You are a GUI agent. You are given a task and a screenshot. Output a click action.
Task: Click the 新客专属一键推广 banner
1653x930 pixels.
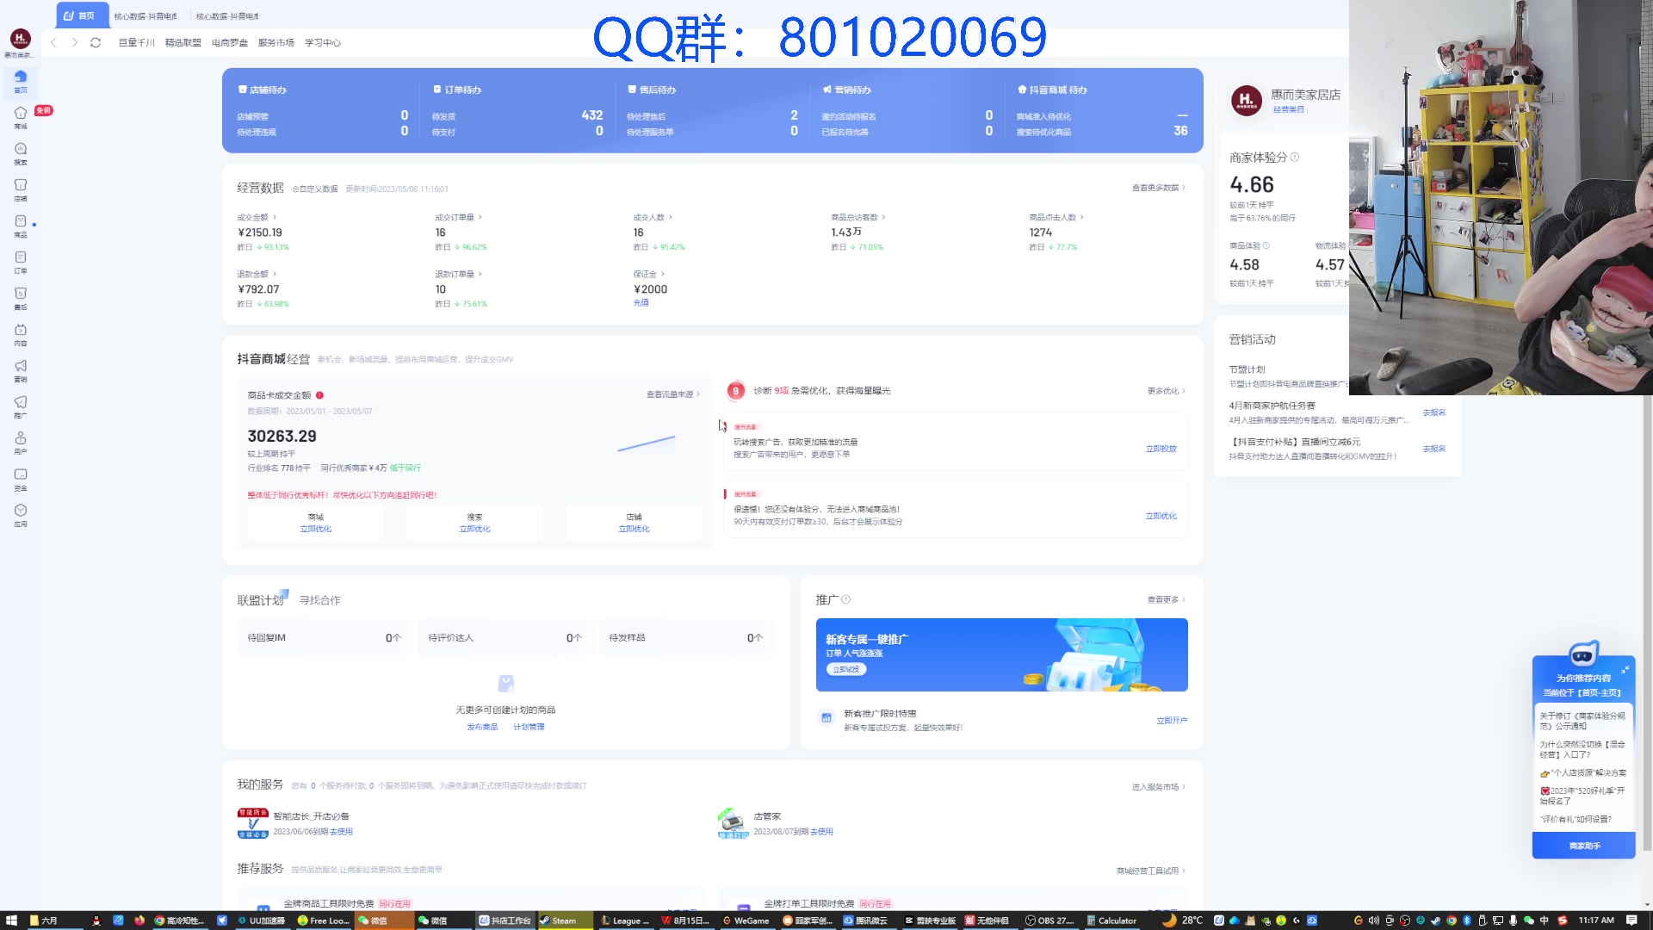tap(1001, 654)
